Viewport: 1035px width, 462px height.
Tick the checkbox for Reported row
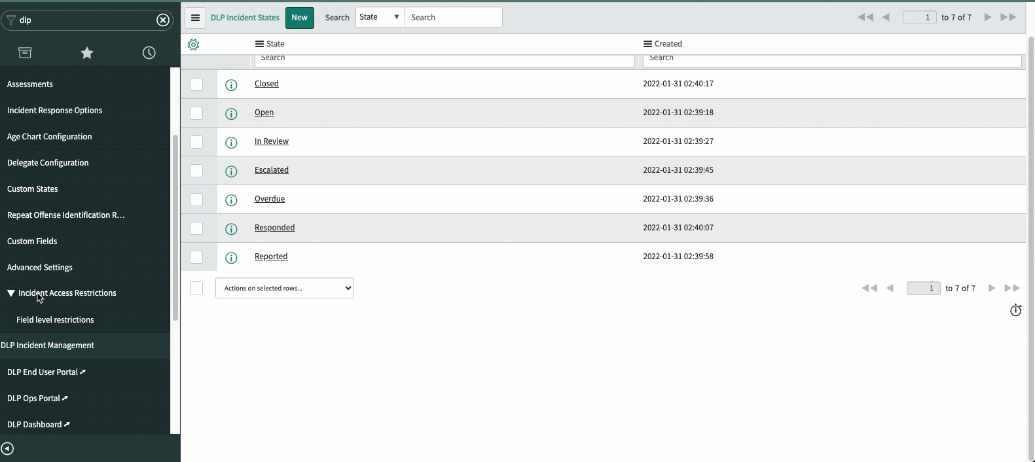[x=196, y=257]
